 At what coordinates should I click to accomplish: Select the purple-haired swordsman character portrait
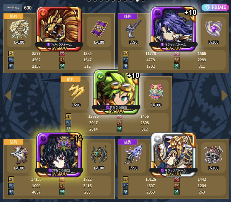174,28
